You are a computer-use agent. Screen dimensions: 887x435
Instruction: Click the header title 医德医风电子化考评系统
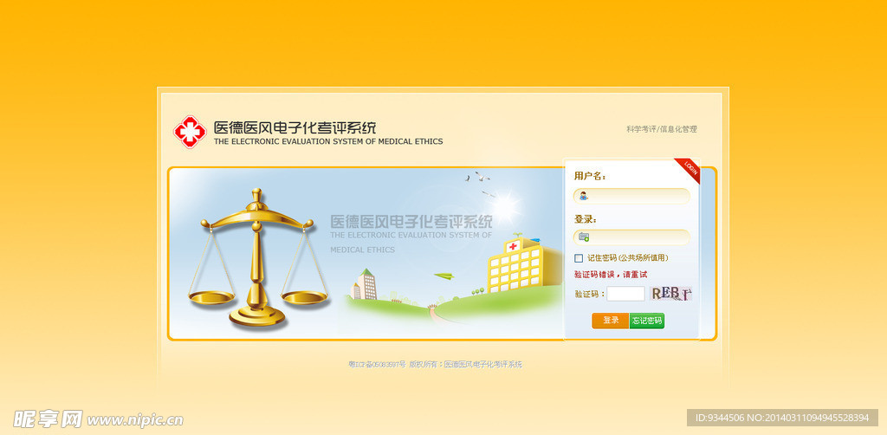tap(295, 127)
